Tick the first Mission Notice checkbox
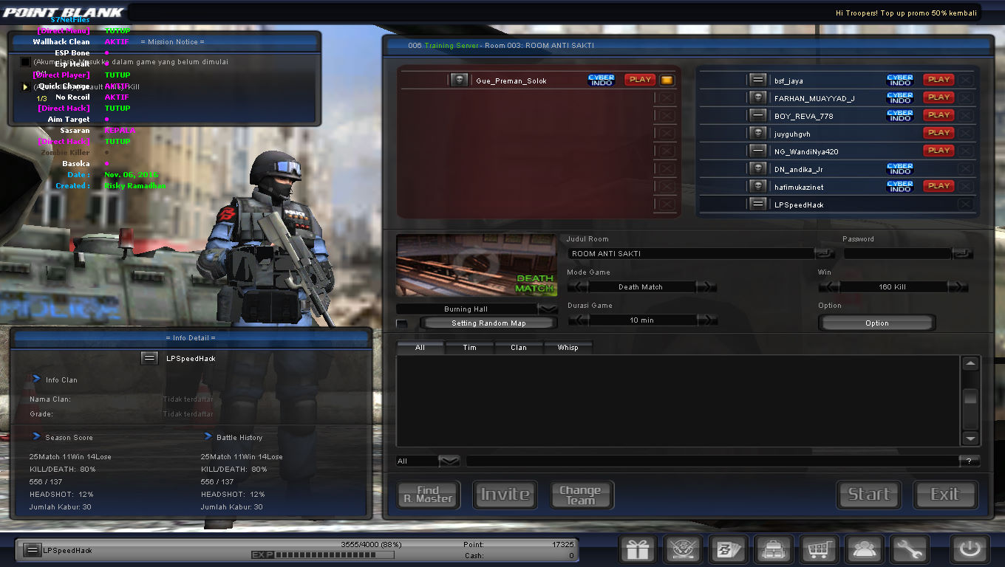Screen dimensions: 1005x567 (25, 62)
